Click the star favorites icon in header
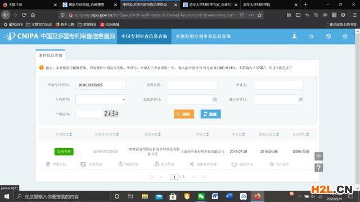Screen dimensions: 360x202 pos(311,36)
